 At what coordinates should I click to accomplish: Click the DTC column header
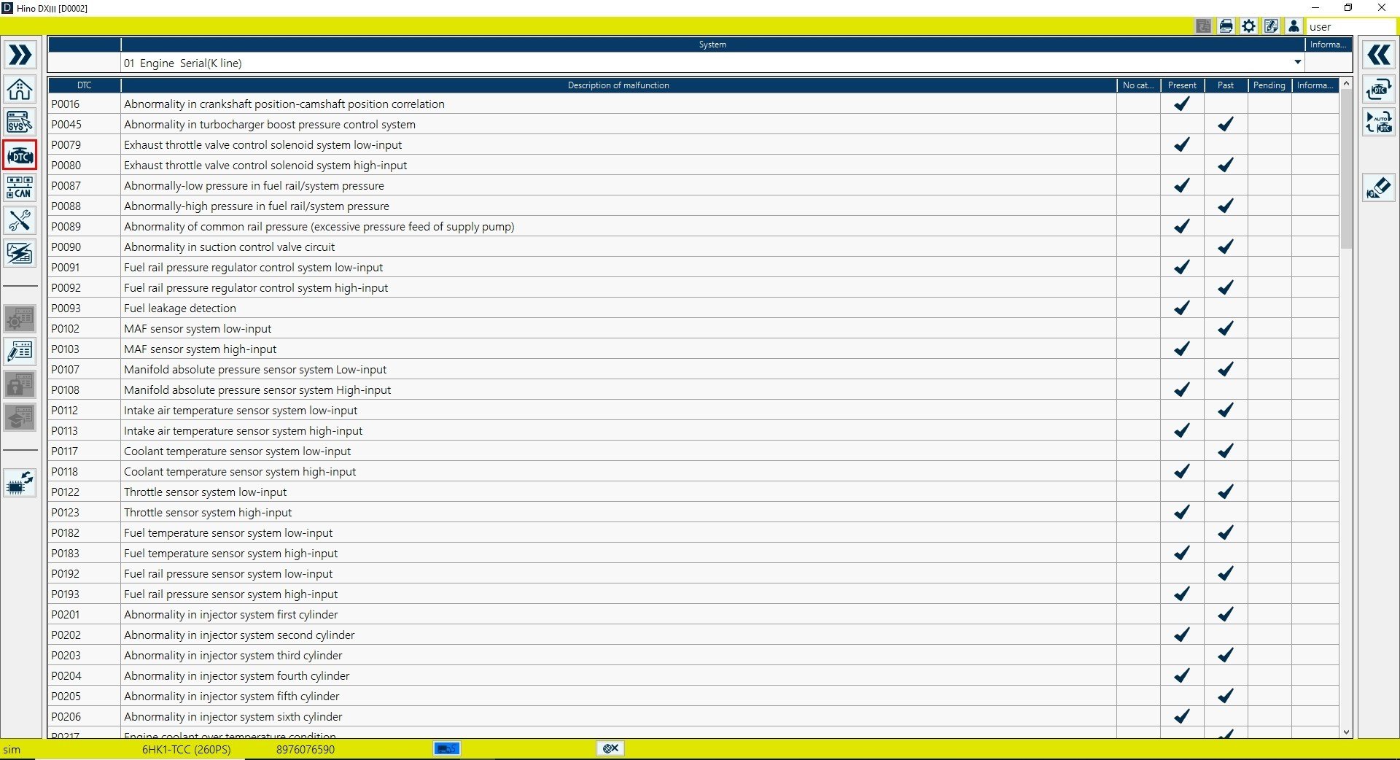tap(85, 85)
